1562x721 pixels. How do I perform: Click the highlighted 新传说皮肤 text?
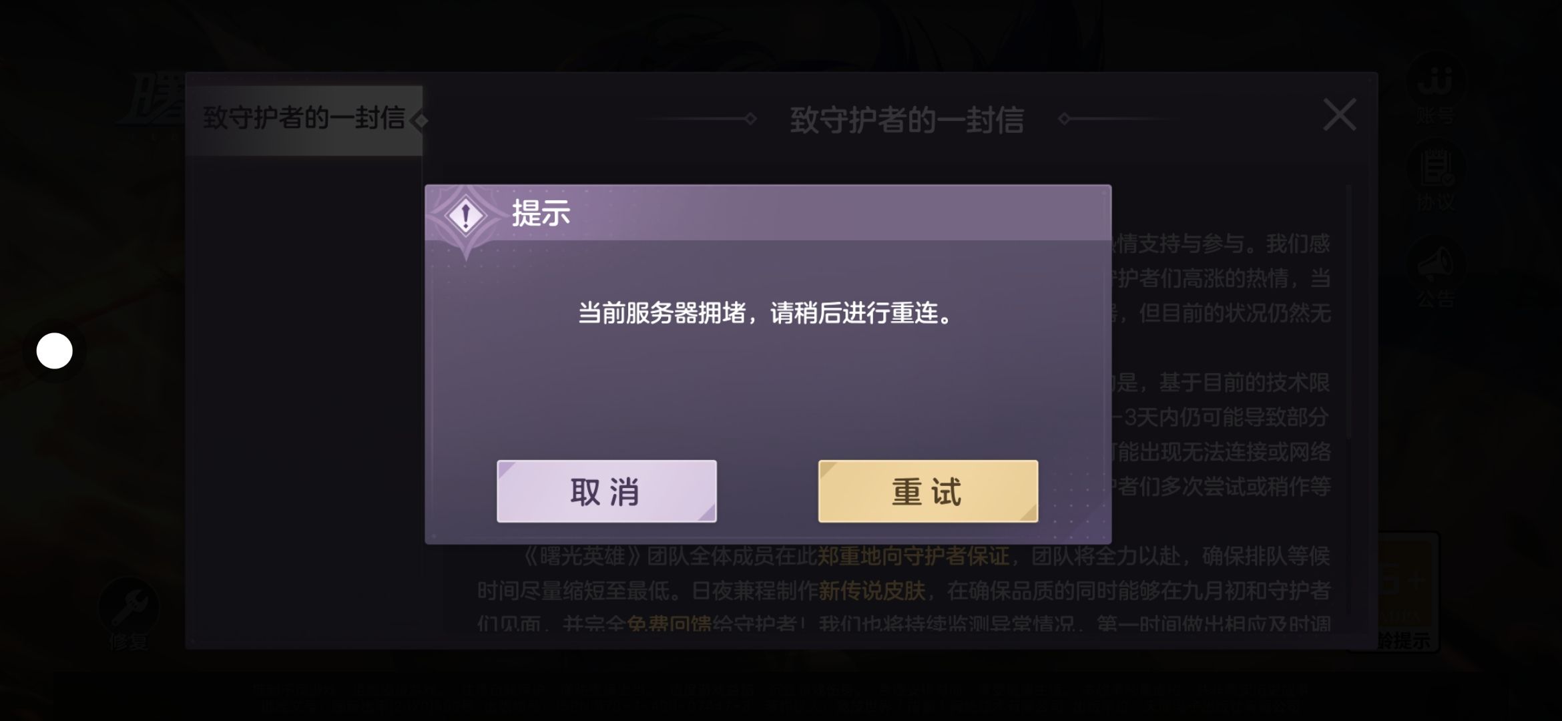click(x=872, y=590)
